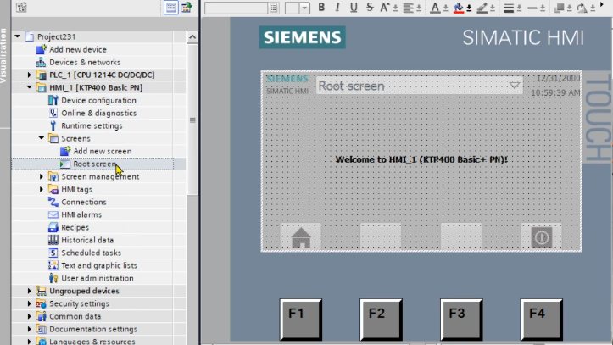Screen dimensions: 613x345
Task: Open the Root screen template dropdown
Action: click(515, 85)
